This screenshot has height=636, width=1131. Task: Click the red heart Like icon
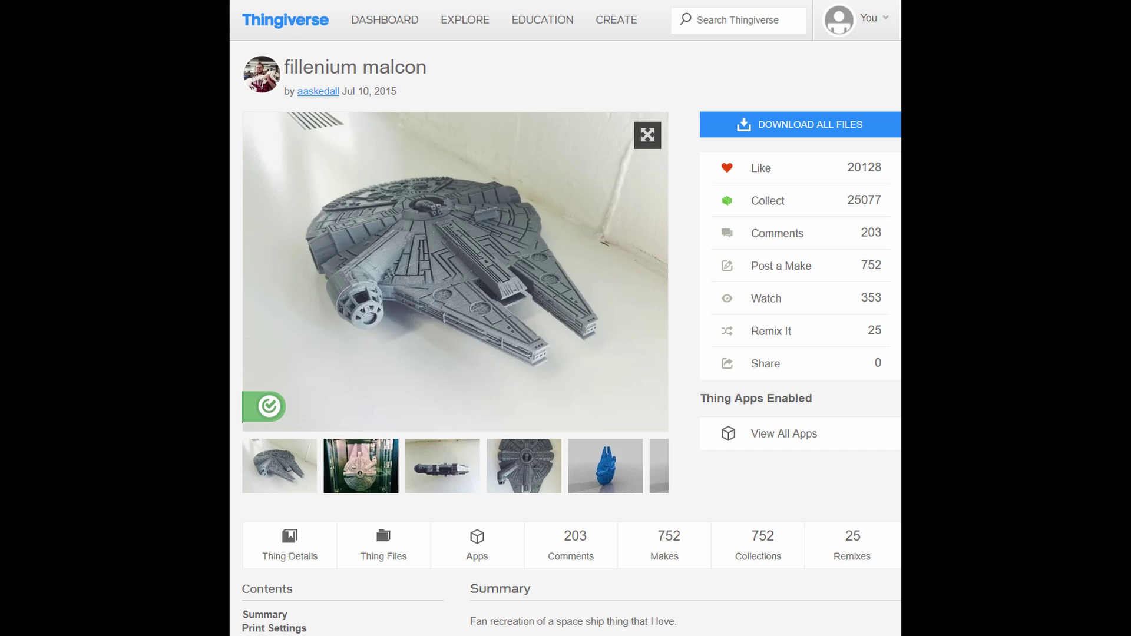tap(727, 168)
